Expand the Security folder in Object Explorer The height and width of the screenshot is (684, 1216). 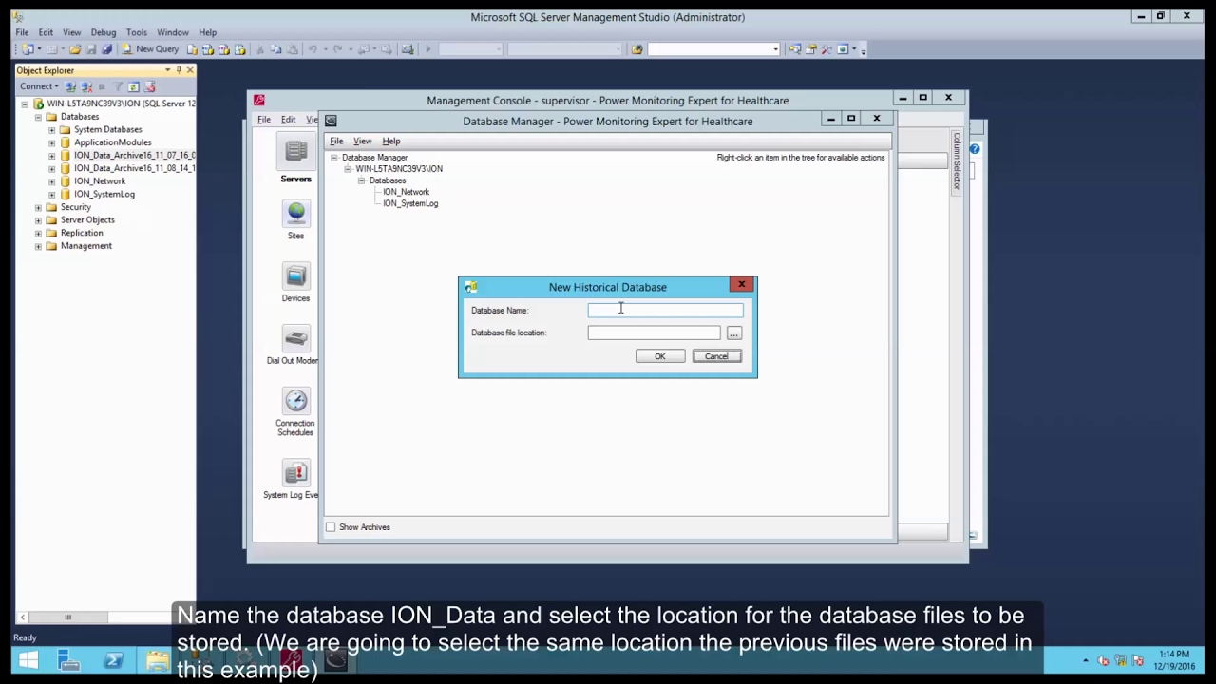(38, 207)
